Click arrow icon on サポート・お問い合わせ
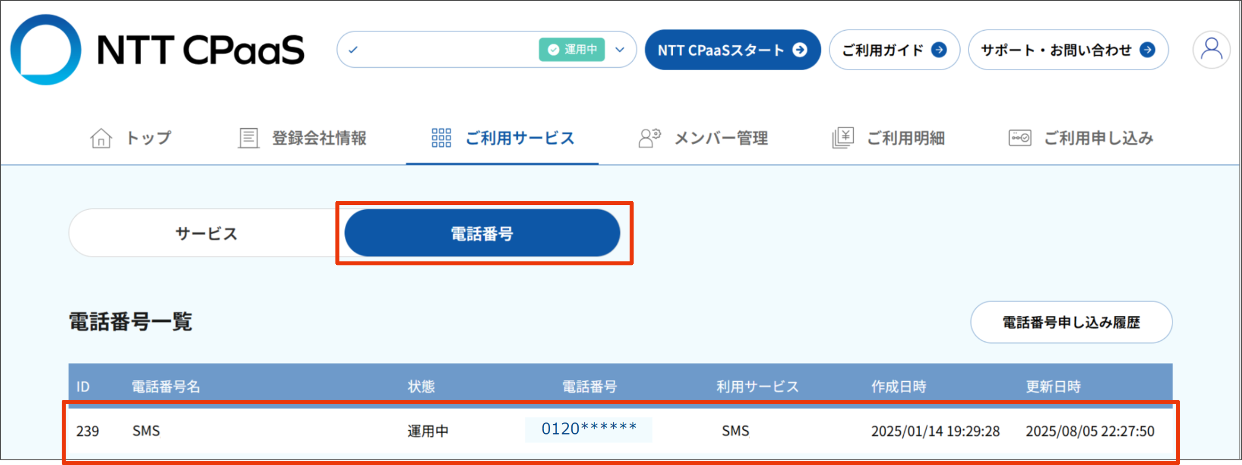The width and height of the screenshot is (1242, 465). point(1147,50)
